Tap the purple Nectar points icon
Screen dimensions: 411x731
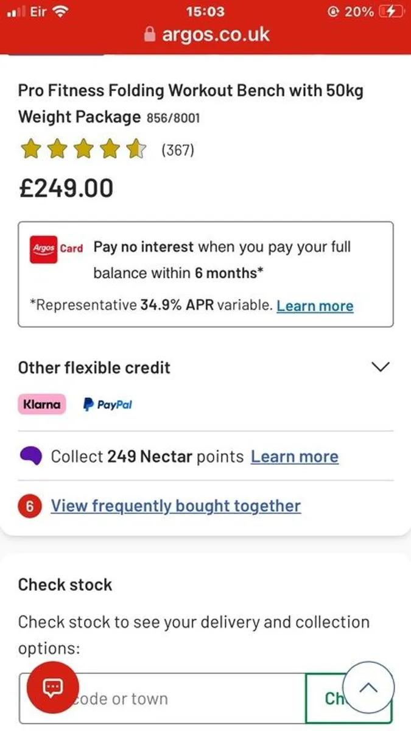coord(30,457)
